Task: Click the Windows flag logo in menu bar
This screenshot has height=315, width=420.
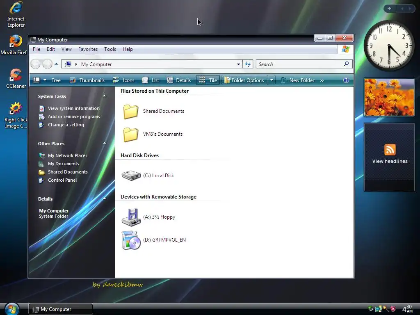Action: (x=345, y=49)
